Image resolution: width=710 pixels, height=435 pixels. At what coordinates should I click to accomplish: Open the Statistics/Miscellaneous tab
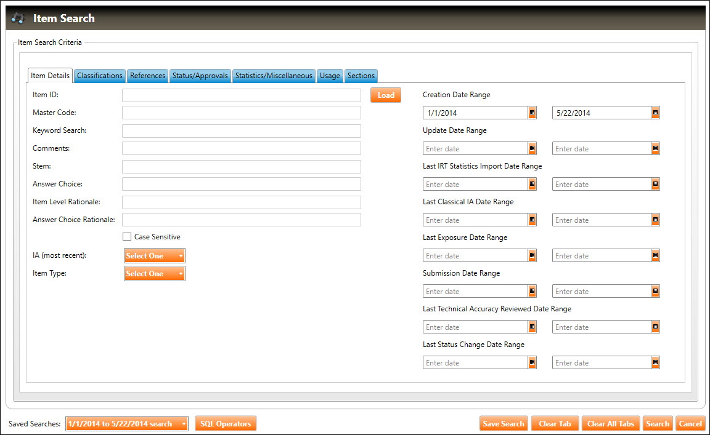point(274,76)
